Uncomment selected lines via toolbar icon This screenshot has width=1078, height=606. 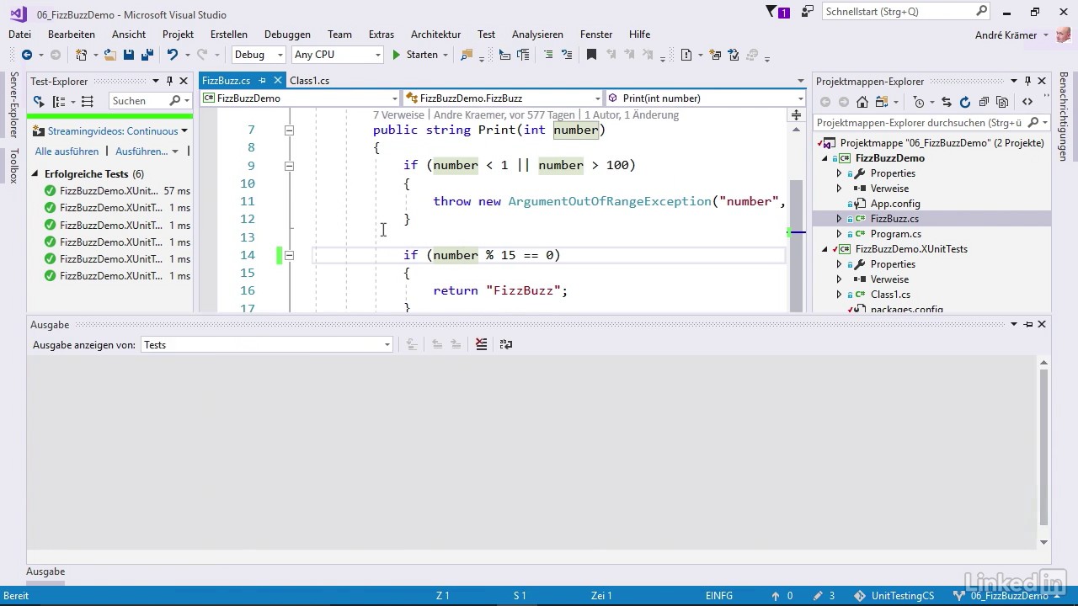(567, 55)
